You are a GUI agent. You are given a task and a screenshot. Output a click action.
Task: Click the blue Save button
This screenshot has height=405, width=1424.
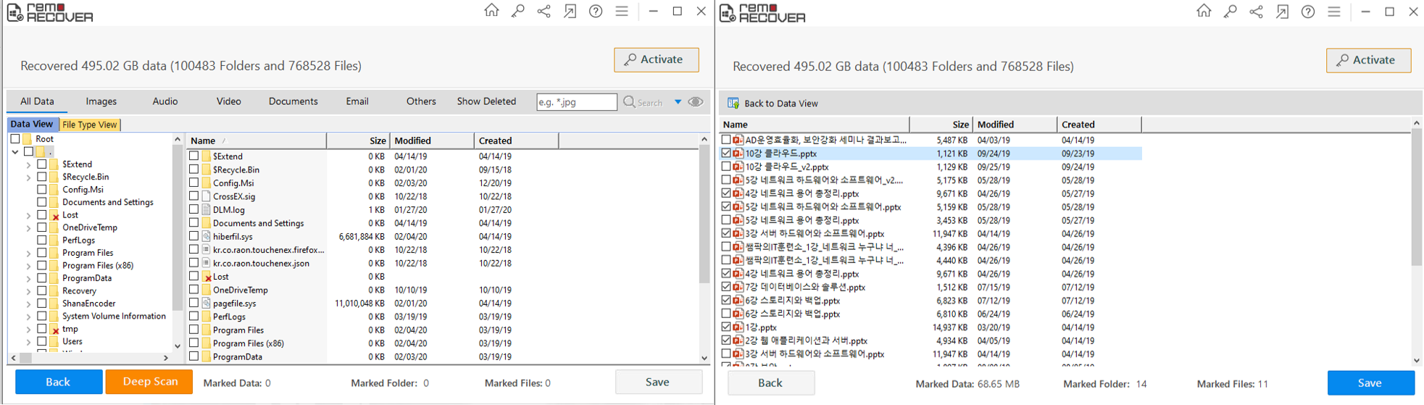tap(1370, 383)
